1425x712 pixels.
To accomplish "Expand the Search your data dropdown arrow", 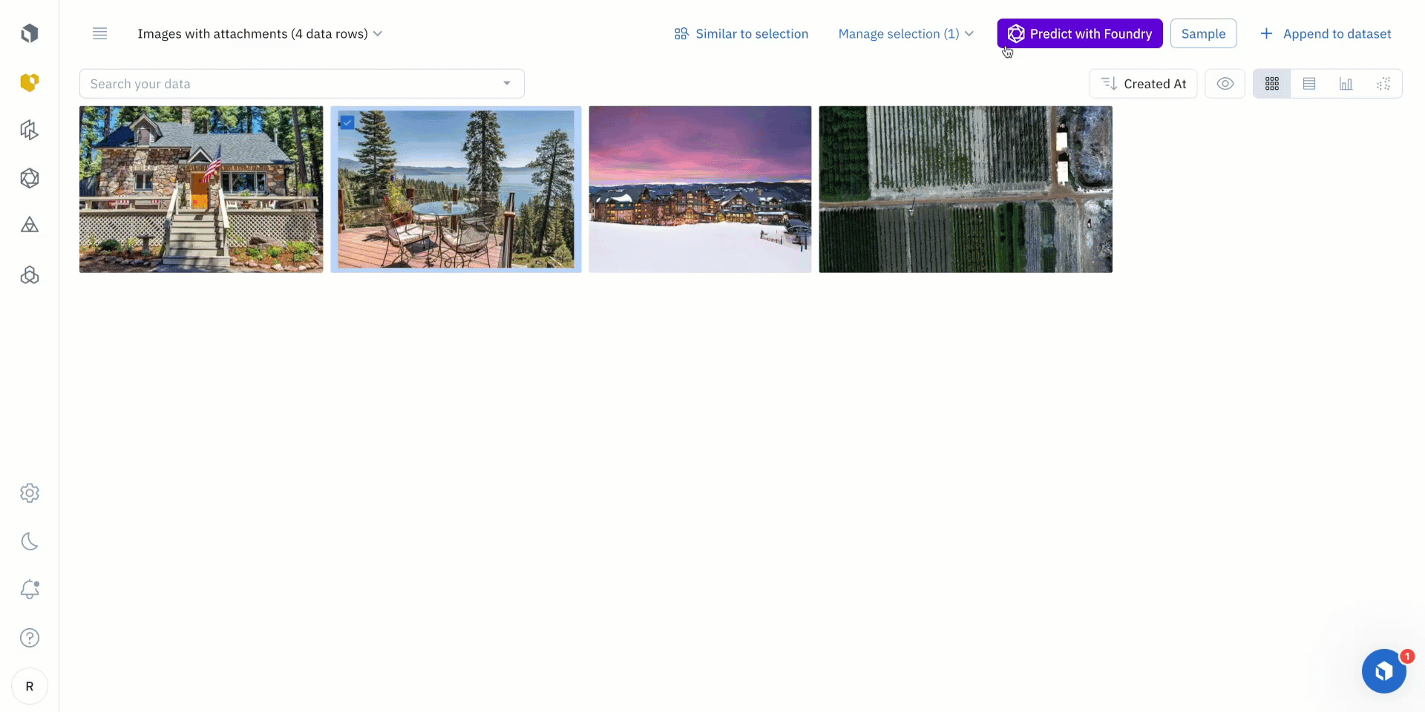I will (507, 84).
